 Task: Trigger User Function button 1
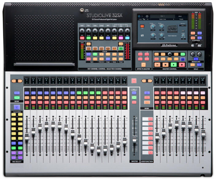point(150,119)
